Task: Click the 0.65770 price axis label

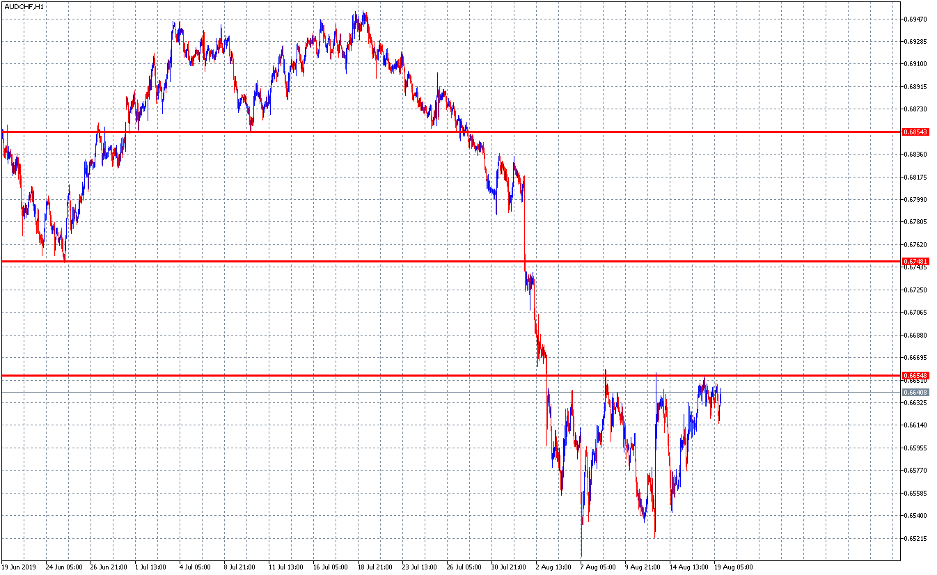Action: click(915, 471)
